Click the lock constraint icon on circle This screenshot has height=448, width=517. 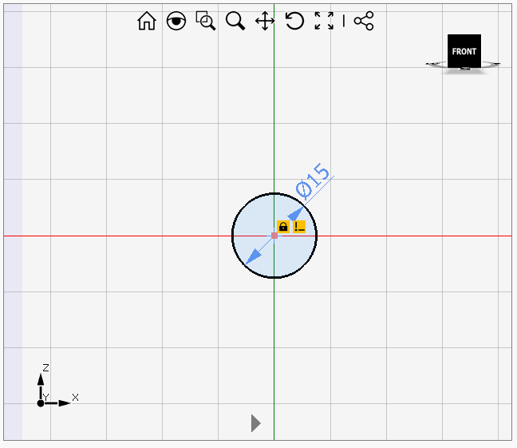(x=283, y=227)
